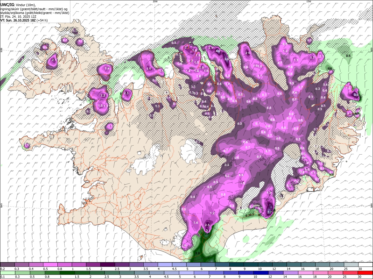Click the 0.5 rain value over the northeast sea
Viewport: 373px width, 279px height.
click(x=348, y=56)
